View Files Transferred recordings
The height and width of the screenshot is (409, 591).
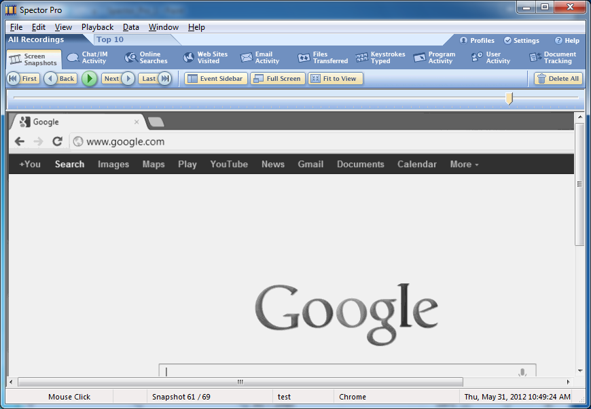pyautogui.click(x=323, y=58)
